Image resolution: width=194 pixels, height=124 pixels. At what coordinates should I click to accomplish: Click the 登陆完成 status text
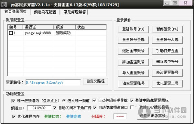point(73,117)
